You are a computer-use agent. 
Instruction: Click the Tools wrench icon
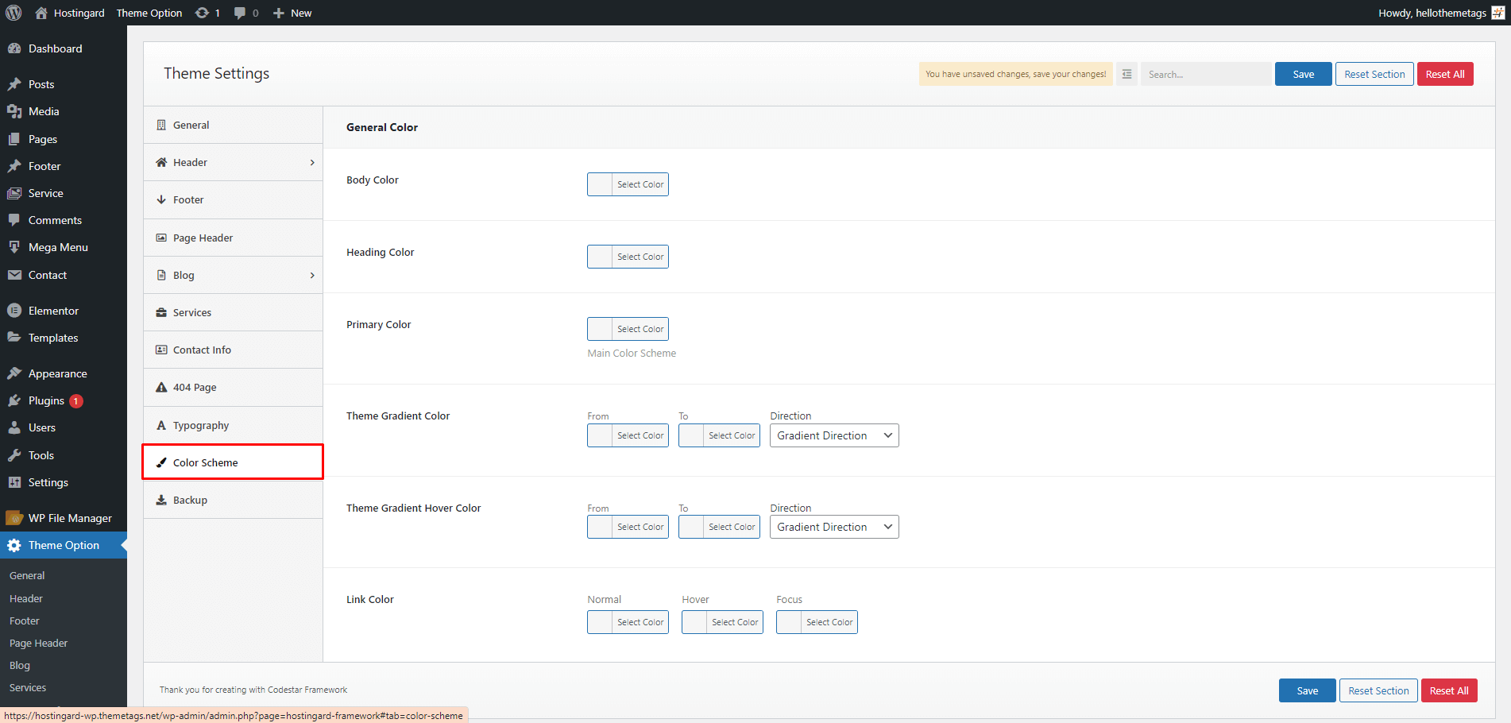click(14, 455)
